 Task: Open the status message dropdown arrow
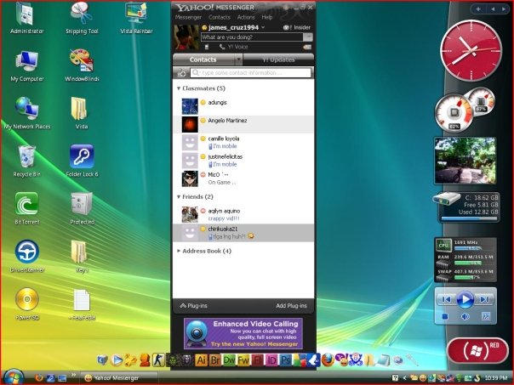(308, 37)
